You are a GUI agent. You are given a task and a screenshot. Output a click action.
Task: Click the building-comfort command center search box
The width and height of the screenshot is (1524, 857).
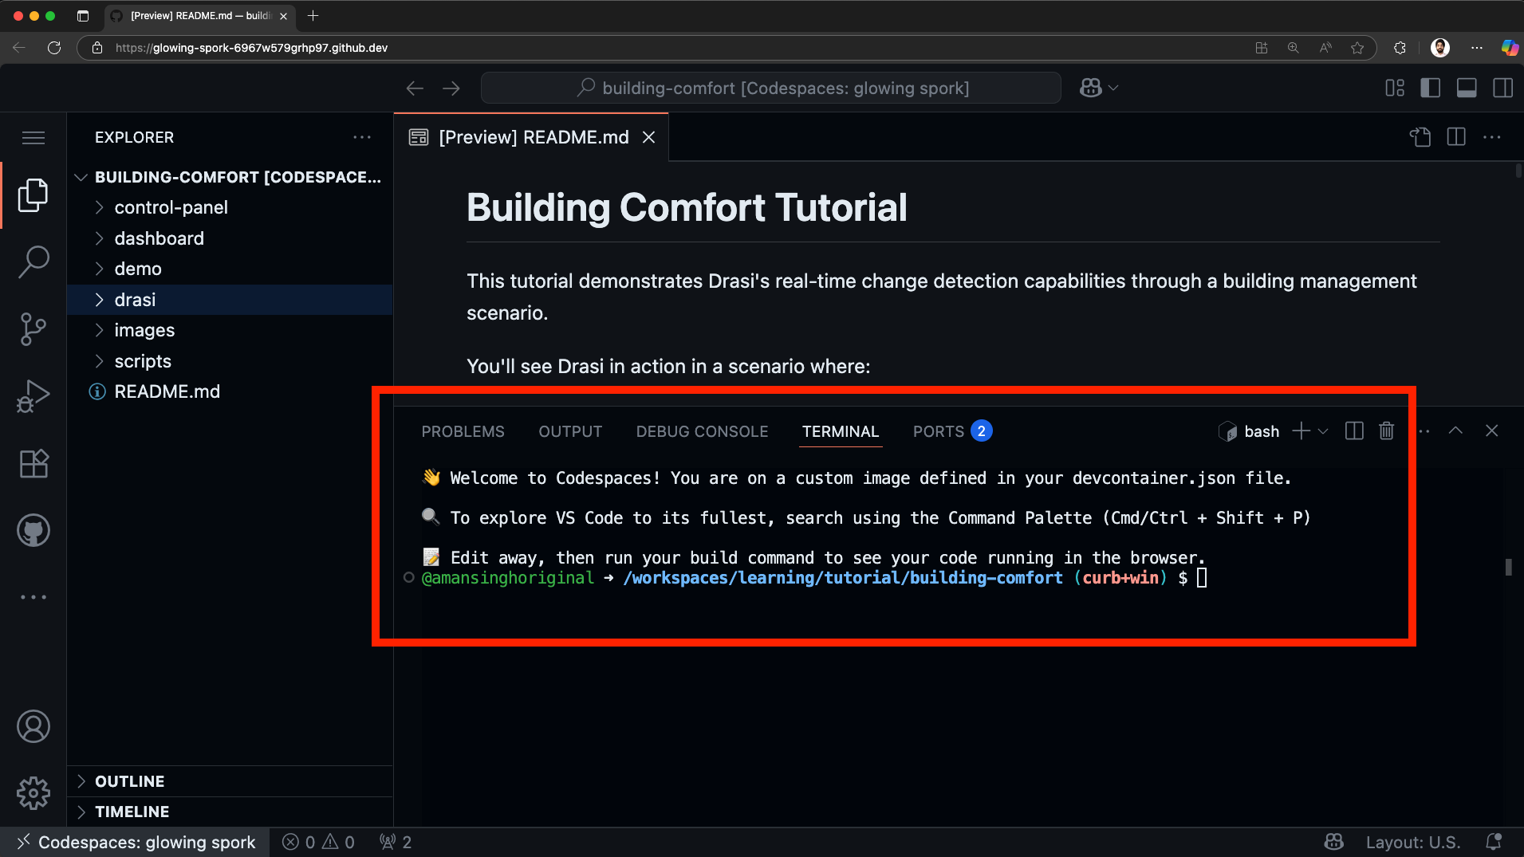click(770, 88)
